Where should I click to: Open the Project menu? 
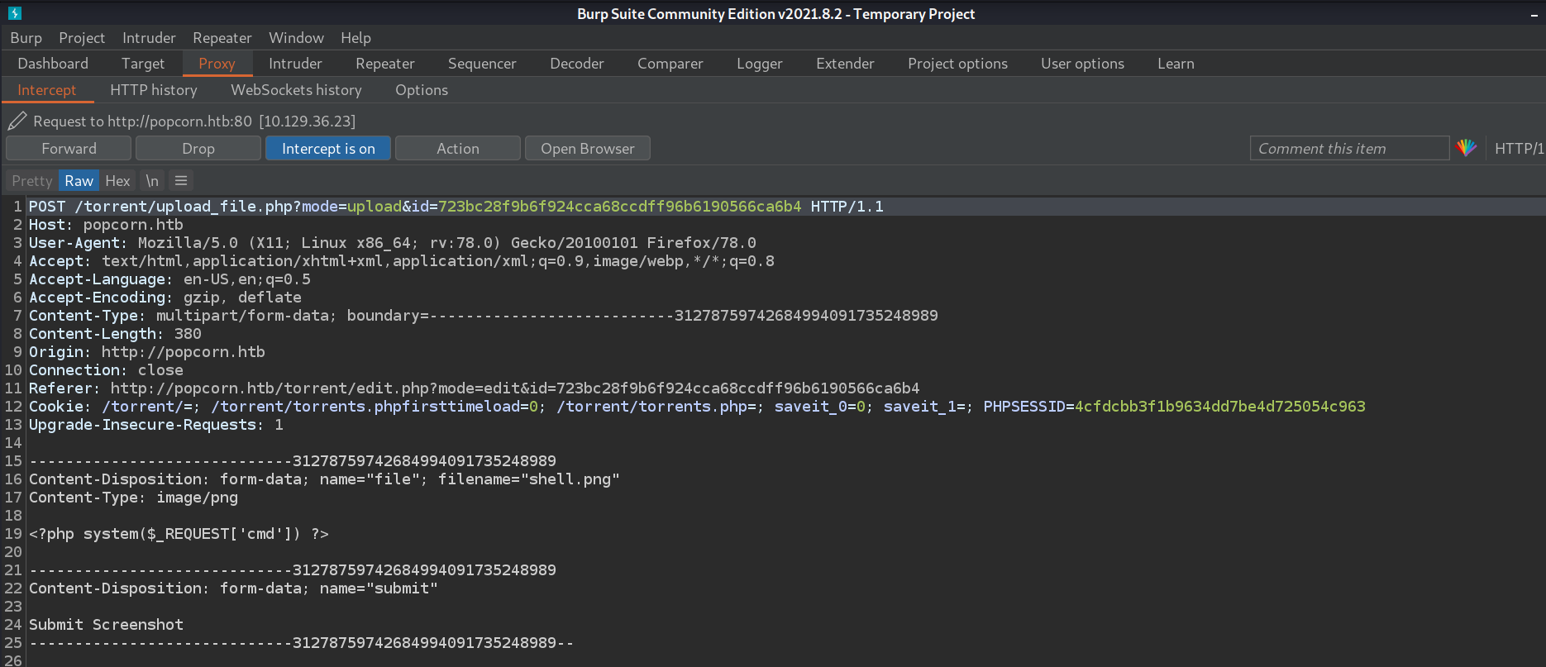(x=82, y=38)
